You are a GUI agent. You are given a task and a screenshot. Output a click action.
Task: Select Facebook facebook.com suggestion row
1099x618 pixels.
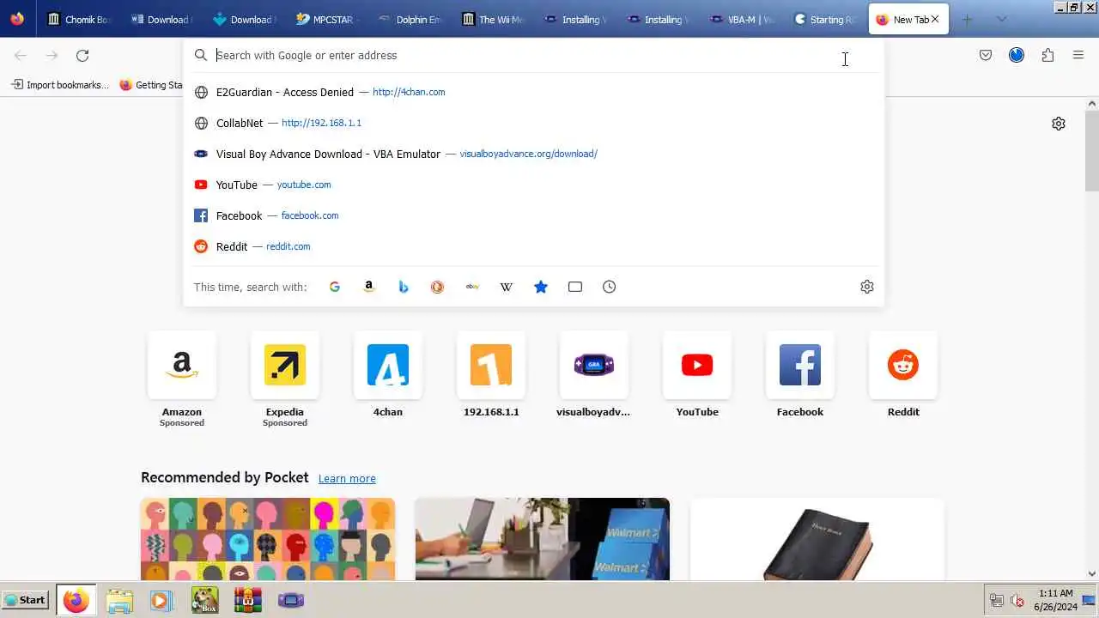(533, 215)
